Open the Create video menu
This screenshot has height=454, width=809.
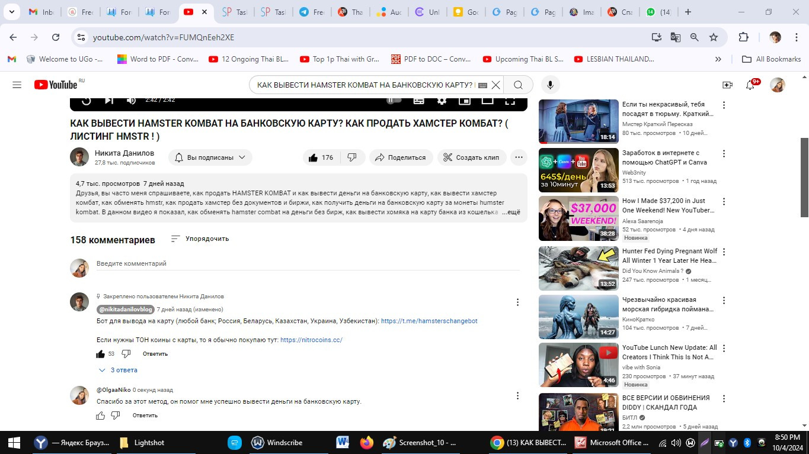tap(727, 85)
